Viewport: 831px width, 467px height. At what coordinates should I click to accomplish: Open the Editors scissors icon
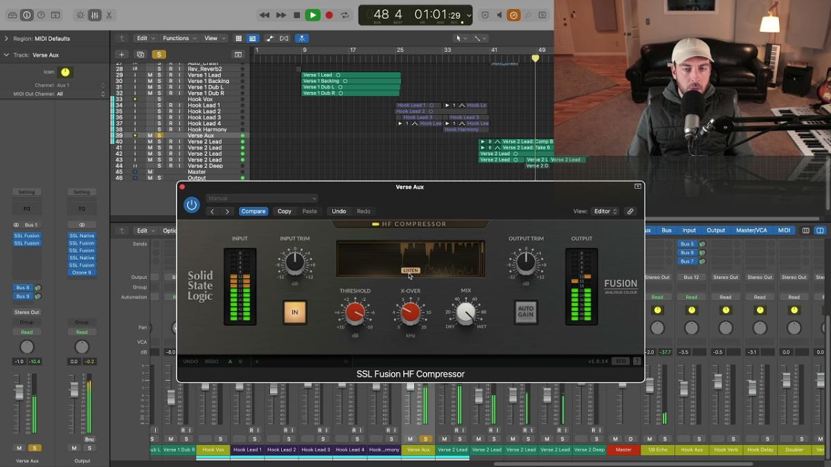coord(109,15)
